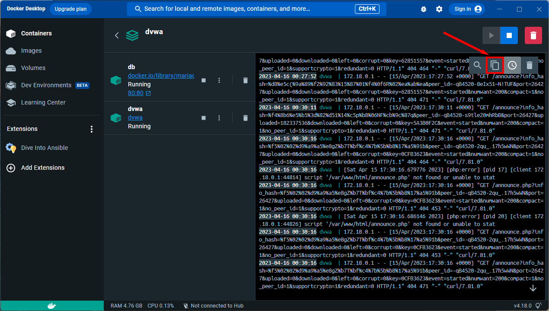Open the bug report troubleshooter

(x=424, y=9)
